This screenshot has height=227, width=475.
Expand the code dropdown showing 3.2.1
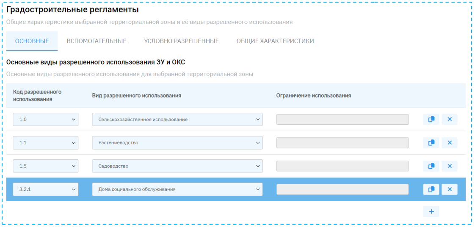45,189
